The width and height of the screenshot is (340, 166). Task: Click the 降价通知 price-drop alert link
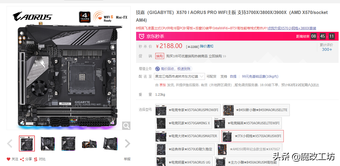207,46
